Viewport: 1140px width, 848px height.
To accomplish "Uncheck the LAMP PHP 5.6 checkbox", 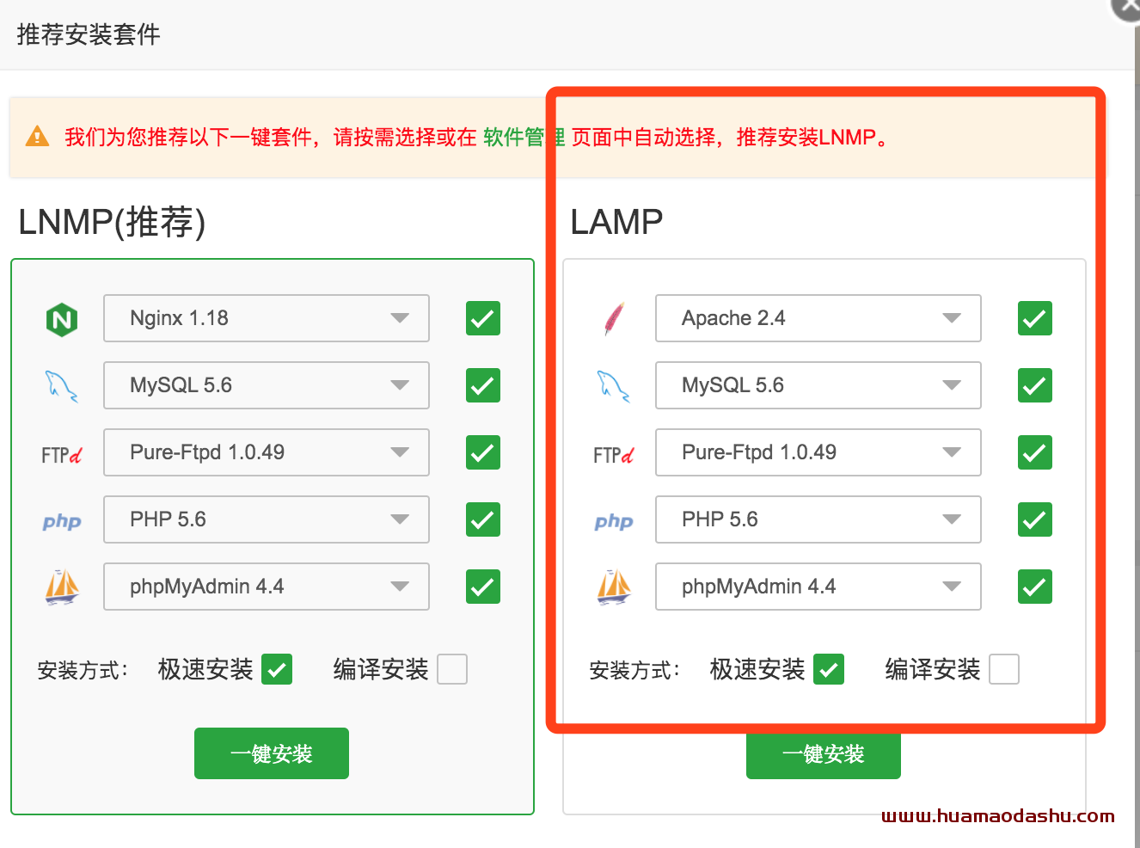I will 1035,519.
